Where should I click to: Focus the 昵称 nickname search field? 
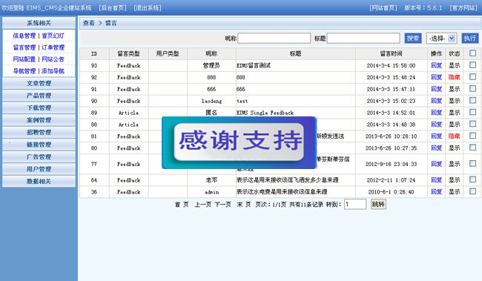tap(274, 38)
